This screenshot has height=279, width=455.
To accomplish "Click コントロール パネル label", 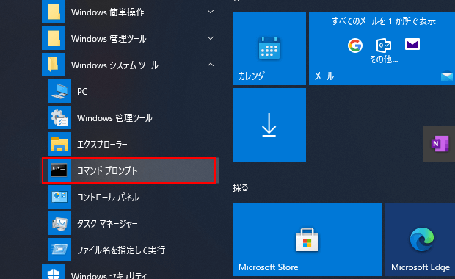I will [108, 197].
